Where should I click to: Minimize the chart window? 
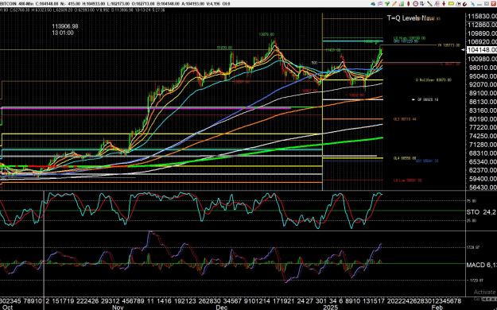[480, 4]
